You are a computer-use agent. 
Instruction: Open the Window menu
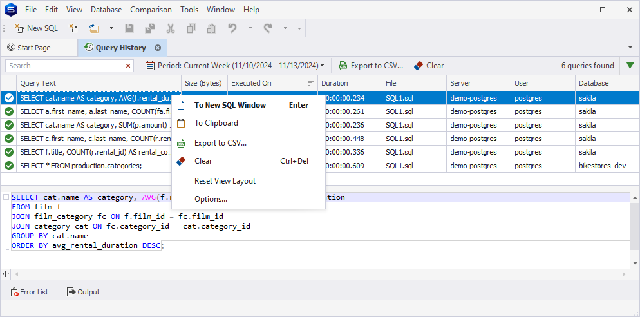point(221,10)
